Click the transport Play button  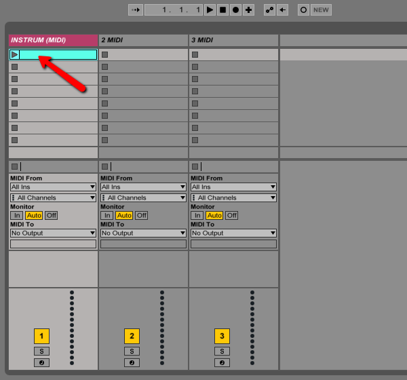coord(210,10)
